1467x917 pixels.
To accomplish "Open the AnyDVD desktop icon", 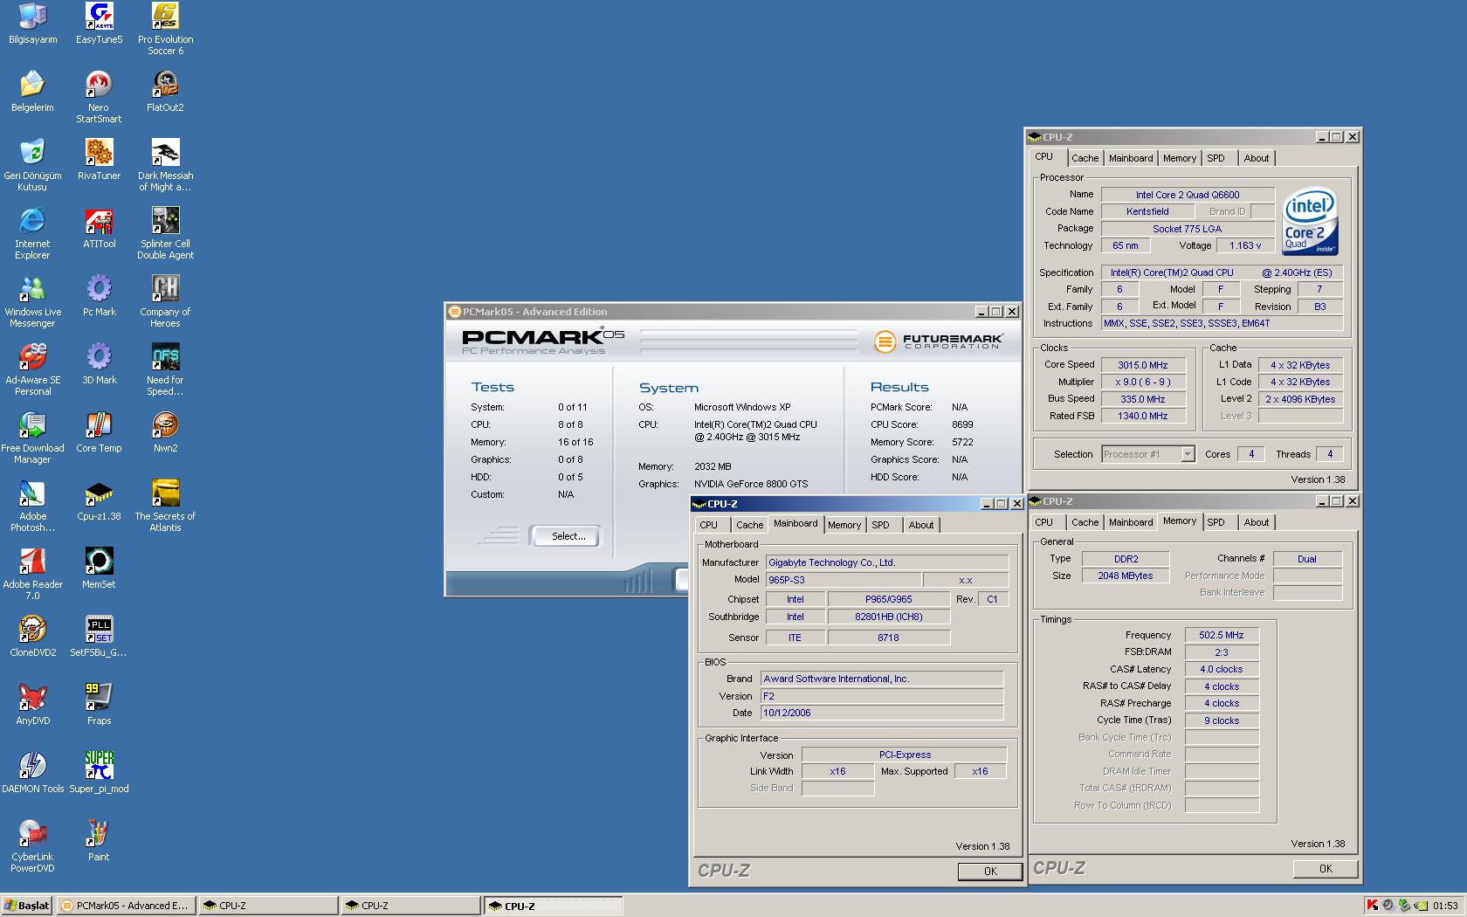I will click(x=32, y=705).
